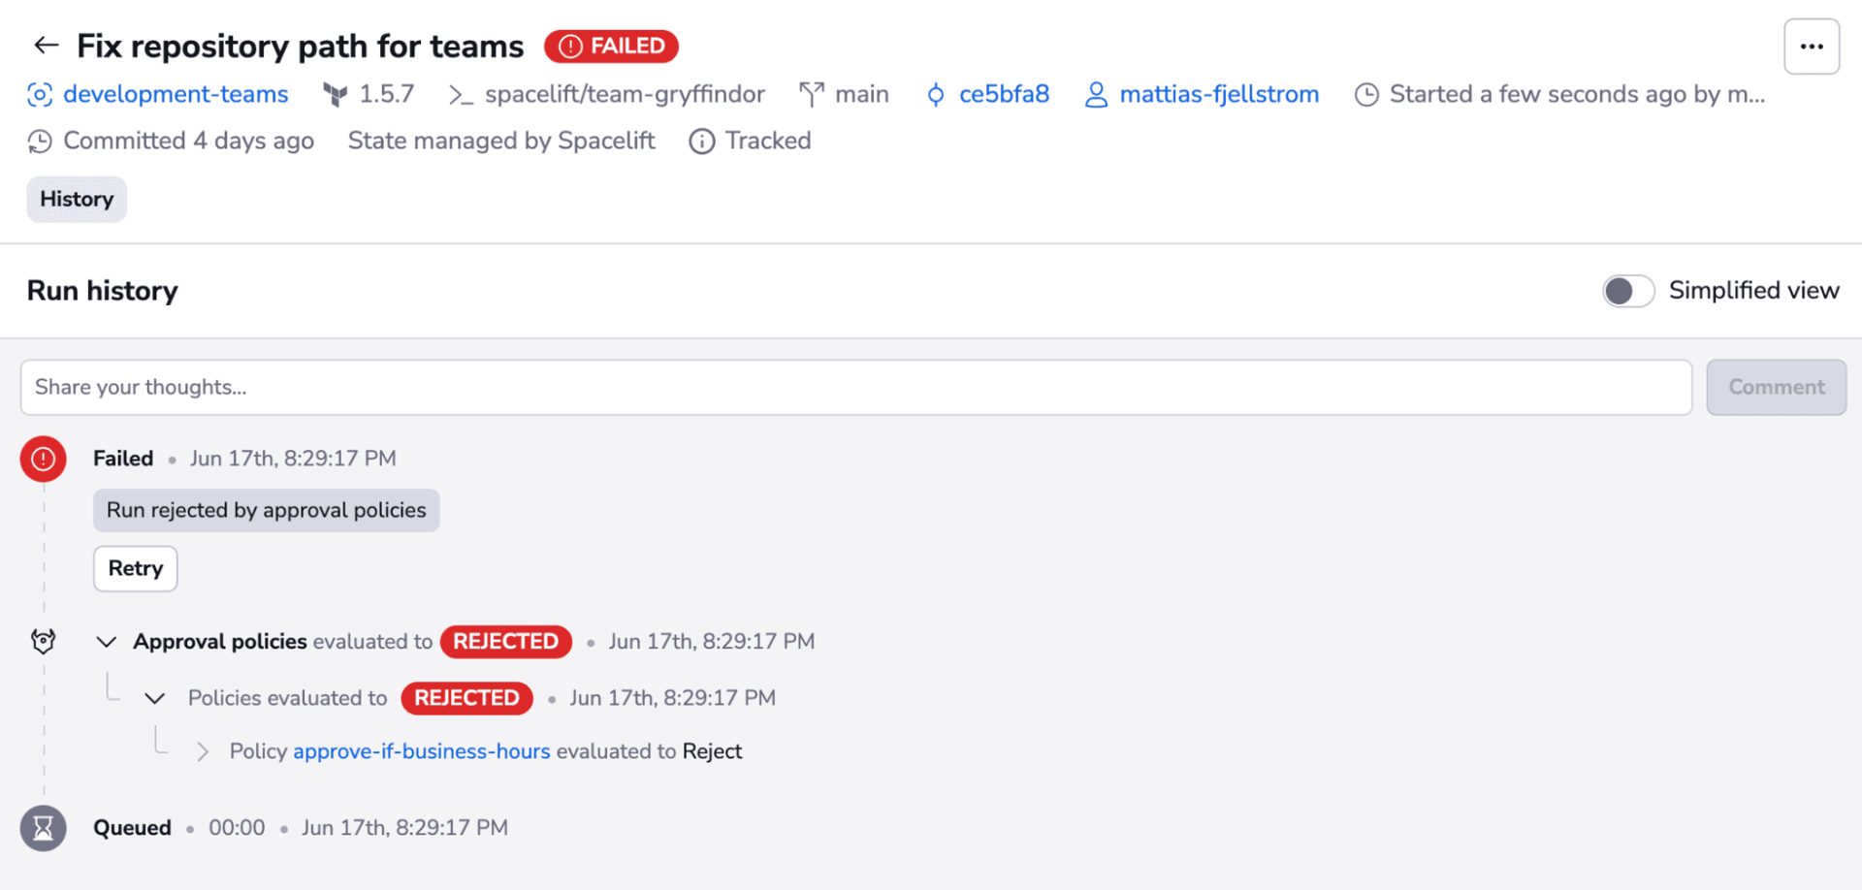Viewport: 1862px width, 890px height.
Task: Click the hourglass icon next to Queued
Action: click(x=43, y=827)
